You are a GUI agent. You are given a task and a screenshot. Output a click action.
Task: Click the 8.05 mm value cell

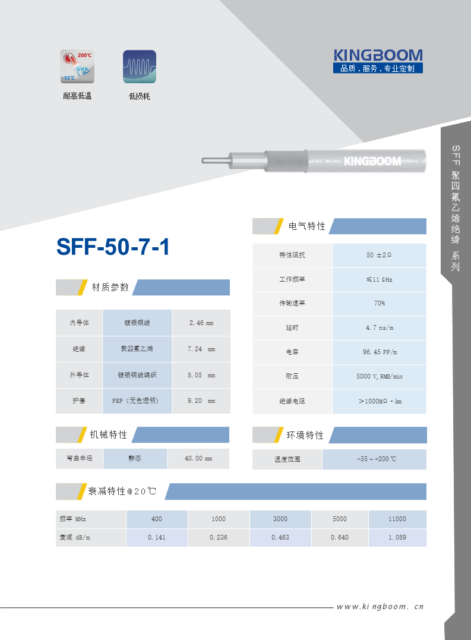tap(201, 375)
